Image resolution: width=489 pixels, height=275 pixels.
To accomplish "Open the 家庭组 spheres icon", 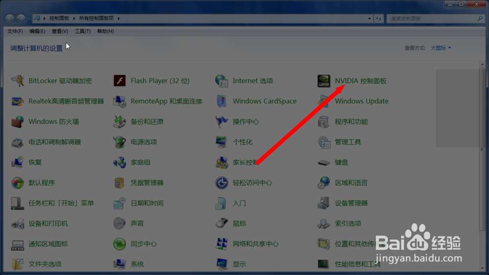I will (x=119, y=162).
